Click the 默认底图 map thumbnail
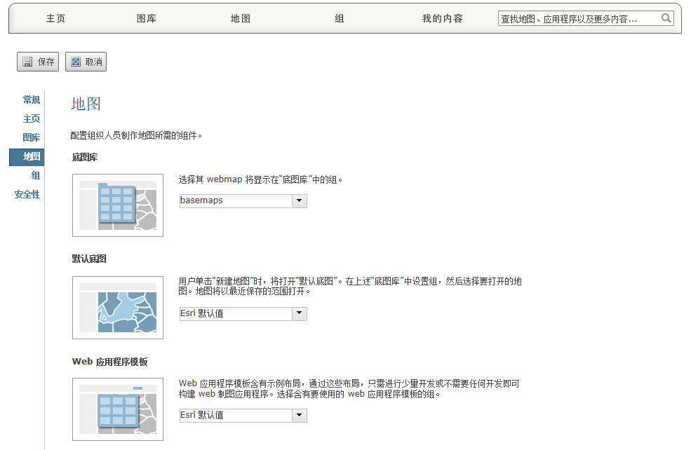This screenshot has height=450, width=691. click(x=118, y=308)
